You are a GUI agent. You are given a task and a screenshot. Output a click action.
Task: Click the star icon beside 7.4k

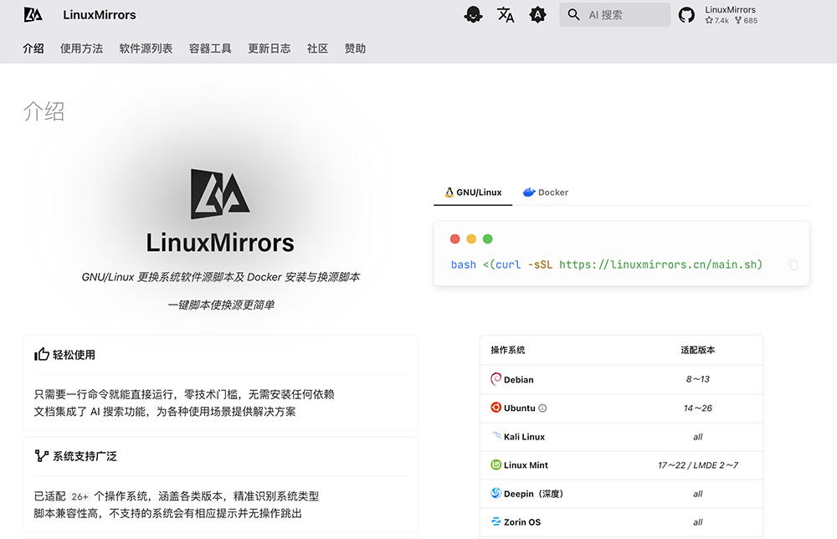(709, 20)
